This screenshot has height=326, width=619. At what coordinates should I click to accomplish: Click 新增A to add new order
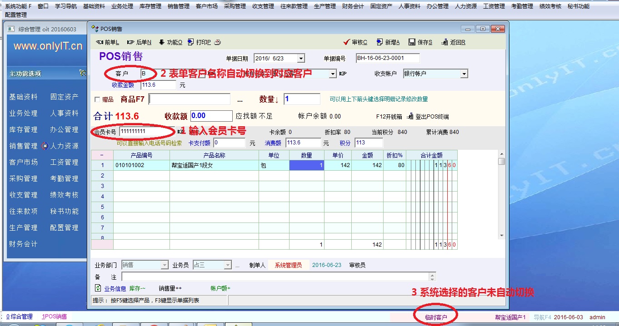[379, 43]
